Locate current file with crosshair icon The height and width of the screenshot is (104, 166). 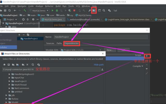pyautogui.click(x=23, y=19)
